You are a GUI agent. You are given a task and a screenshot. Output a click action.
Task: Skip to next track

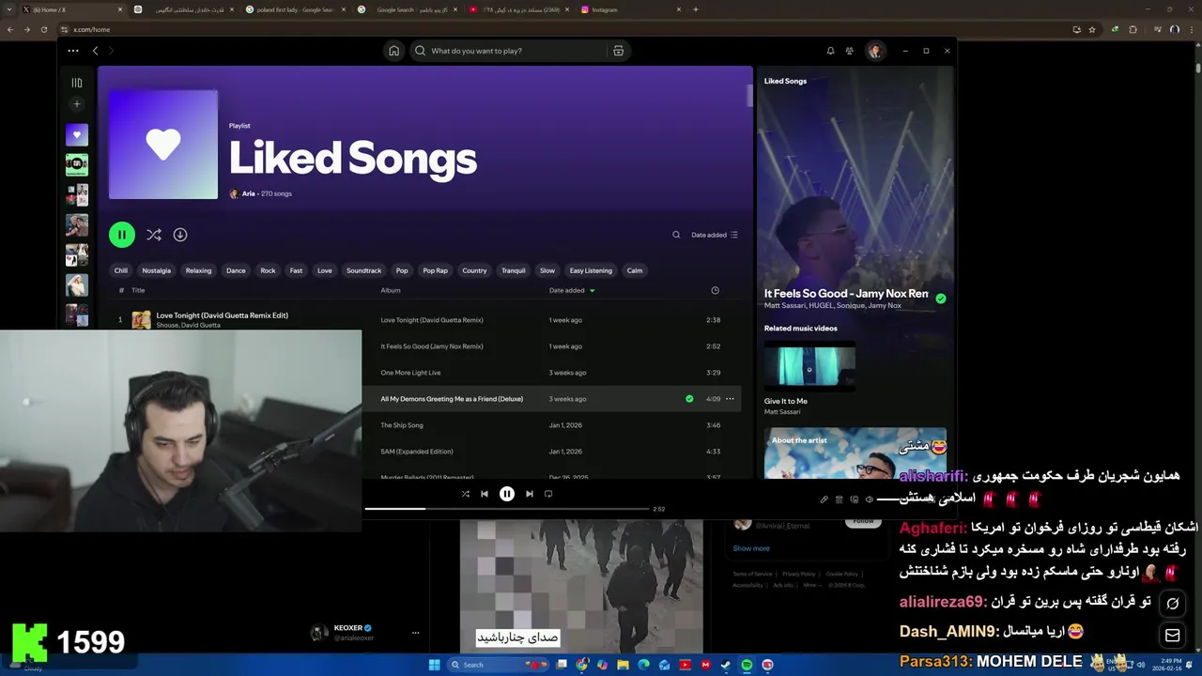[530, 494]
